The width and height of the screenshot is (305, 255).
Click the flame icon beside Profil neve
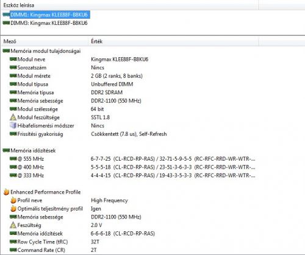(x=13, y=200)
